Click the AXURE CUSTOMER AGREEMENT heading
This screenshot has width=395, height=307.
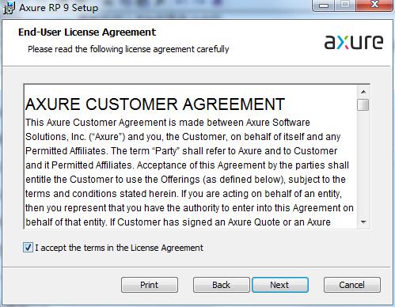(155, 104)
